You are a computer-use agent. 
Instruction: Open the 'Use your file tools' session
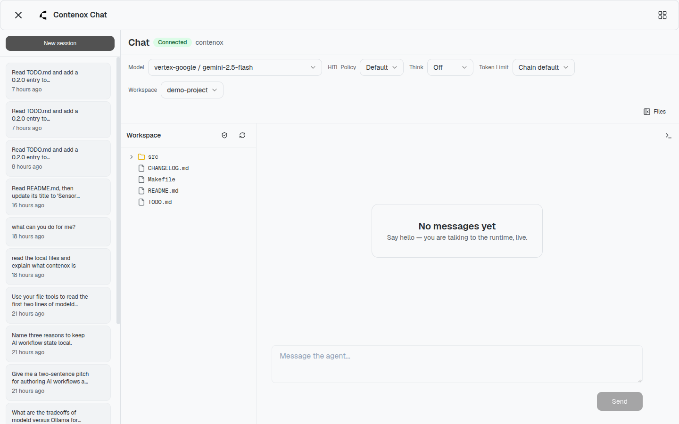pyautogui.click(x=58, y=305)
